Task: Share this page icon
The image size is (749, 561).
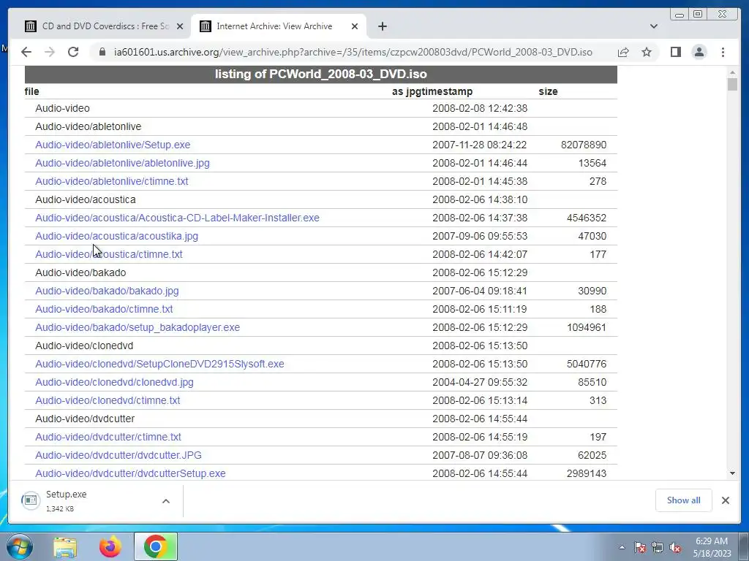Action: 623,52
